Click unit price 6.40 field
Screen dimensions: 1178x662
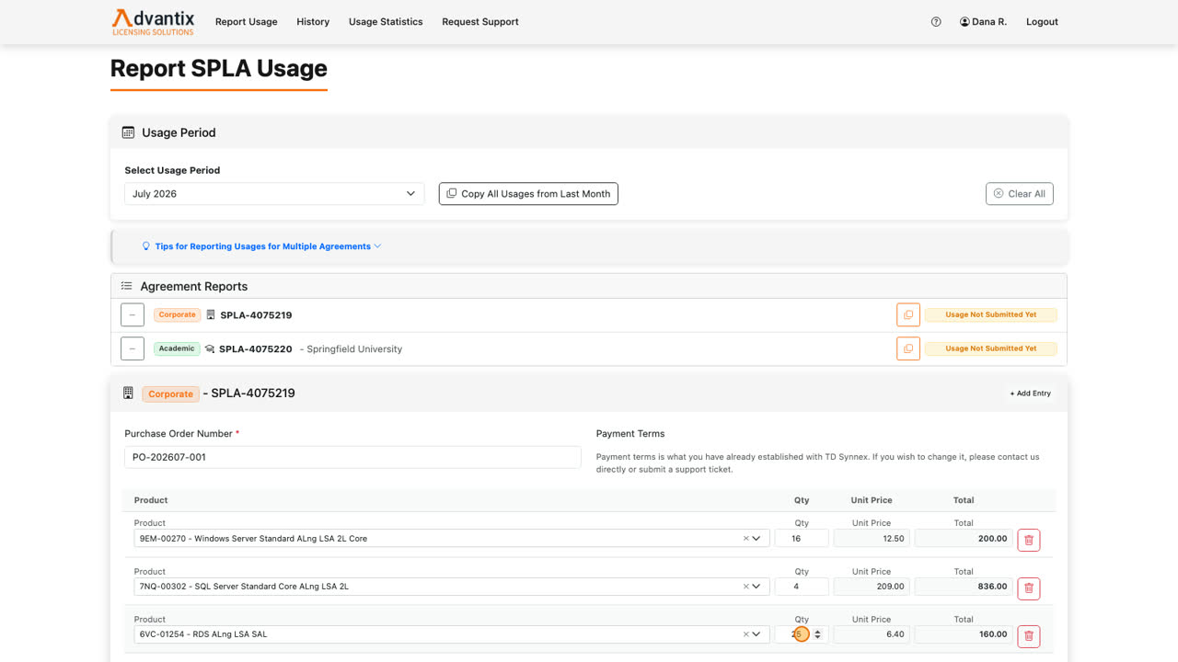pyautogui.click(x=872, y=634)
